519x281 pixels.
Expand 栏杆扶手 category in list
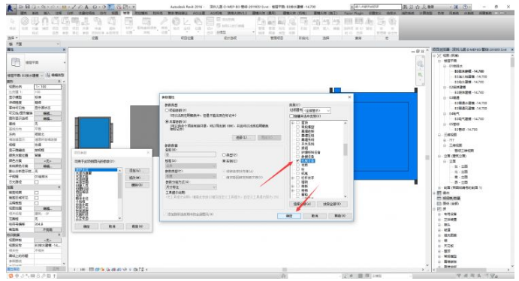coord(293,178)
